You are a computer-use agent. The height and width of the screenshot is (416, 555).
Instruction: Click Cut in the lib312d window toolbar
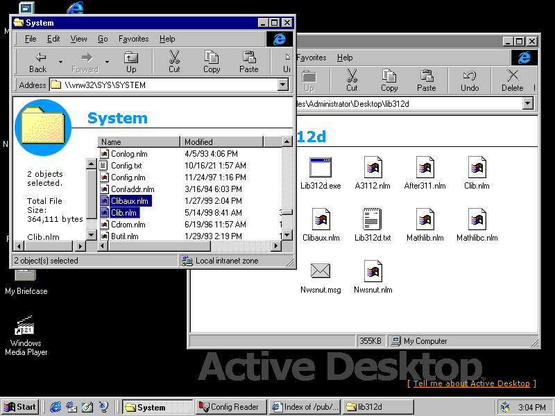tap(352, 81)
